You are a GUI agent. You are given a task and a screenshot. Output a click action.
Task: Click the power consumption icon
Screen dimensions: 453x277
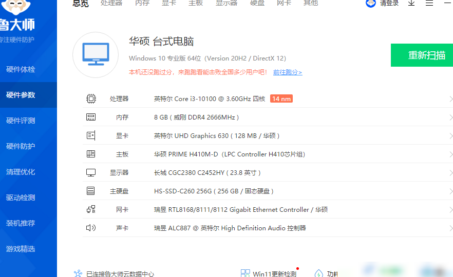point(318,273)
